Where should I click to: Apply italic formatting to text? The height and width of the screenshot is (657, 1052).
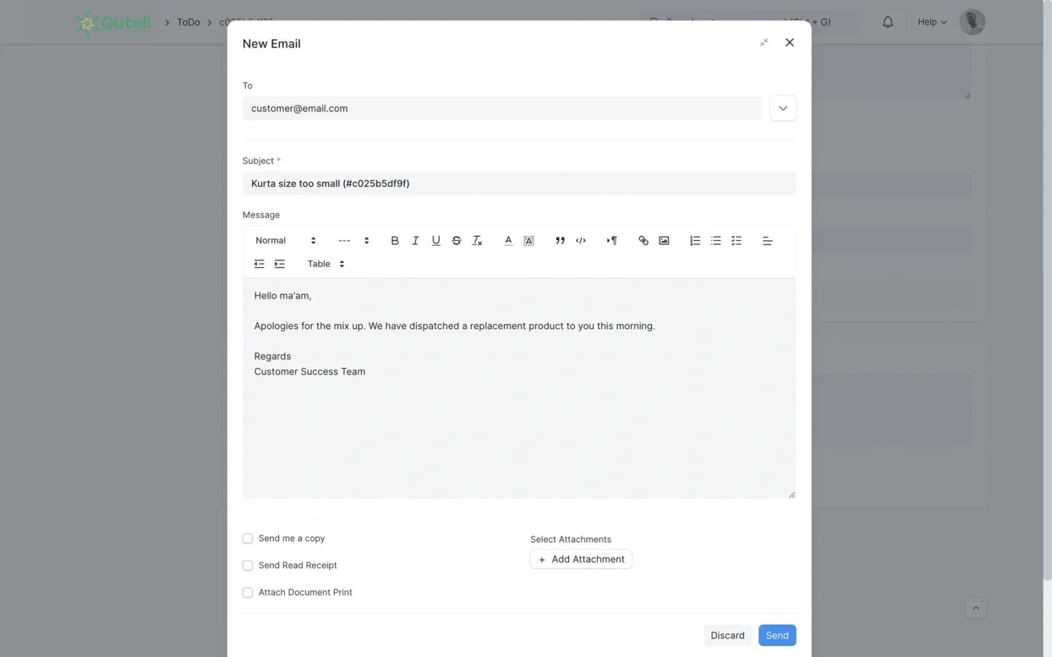pos(415,240)
